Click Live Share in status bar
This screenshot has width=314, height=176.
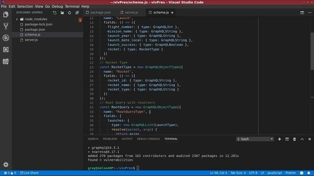point(29,173)
